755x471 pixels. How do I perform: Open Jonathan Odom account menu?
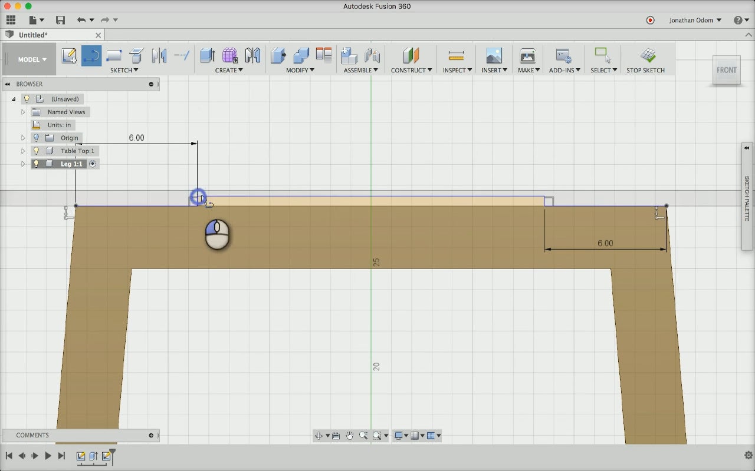(695, 20)
